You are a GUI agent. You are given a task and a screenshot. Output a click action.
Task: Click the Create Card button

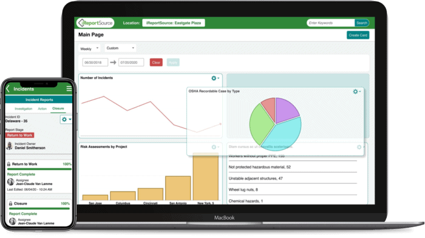click(358, 35)
